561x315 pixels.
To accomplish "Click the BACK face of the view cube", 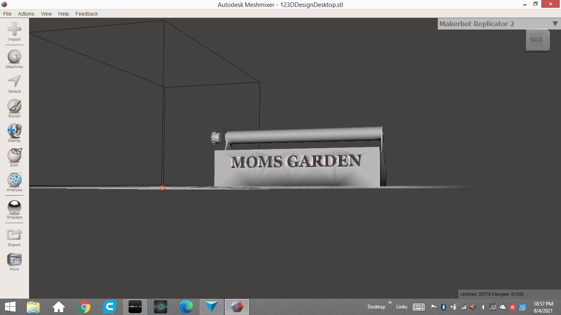I will pyautogui.click(x=536, y=40).
